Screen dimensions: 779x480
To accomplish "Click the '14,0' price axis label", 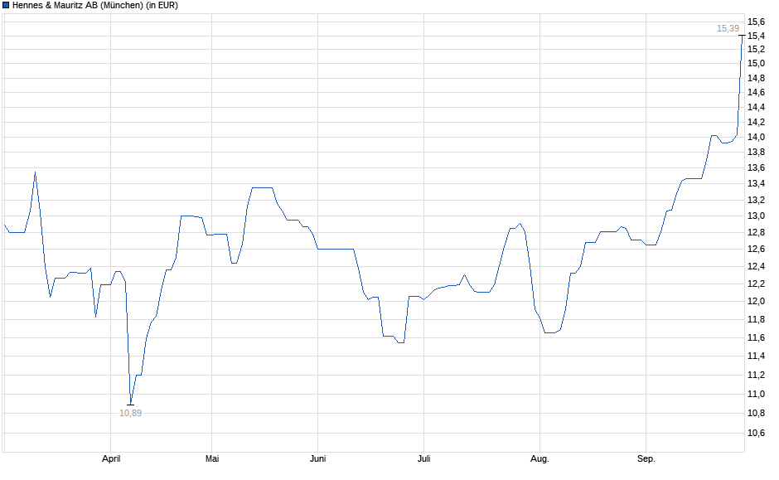I will (x=756, y=137).
